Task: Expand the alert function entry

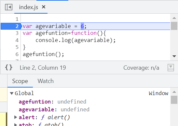Action: click(x=16, y=117)
